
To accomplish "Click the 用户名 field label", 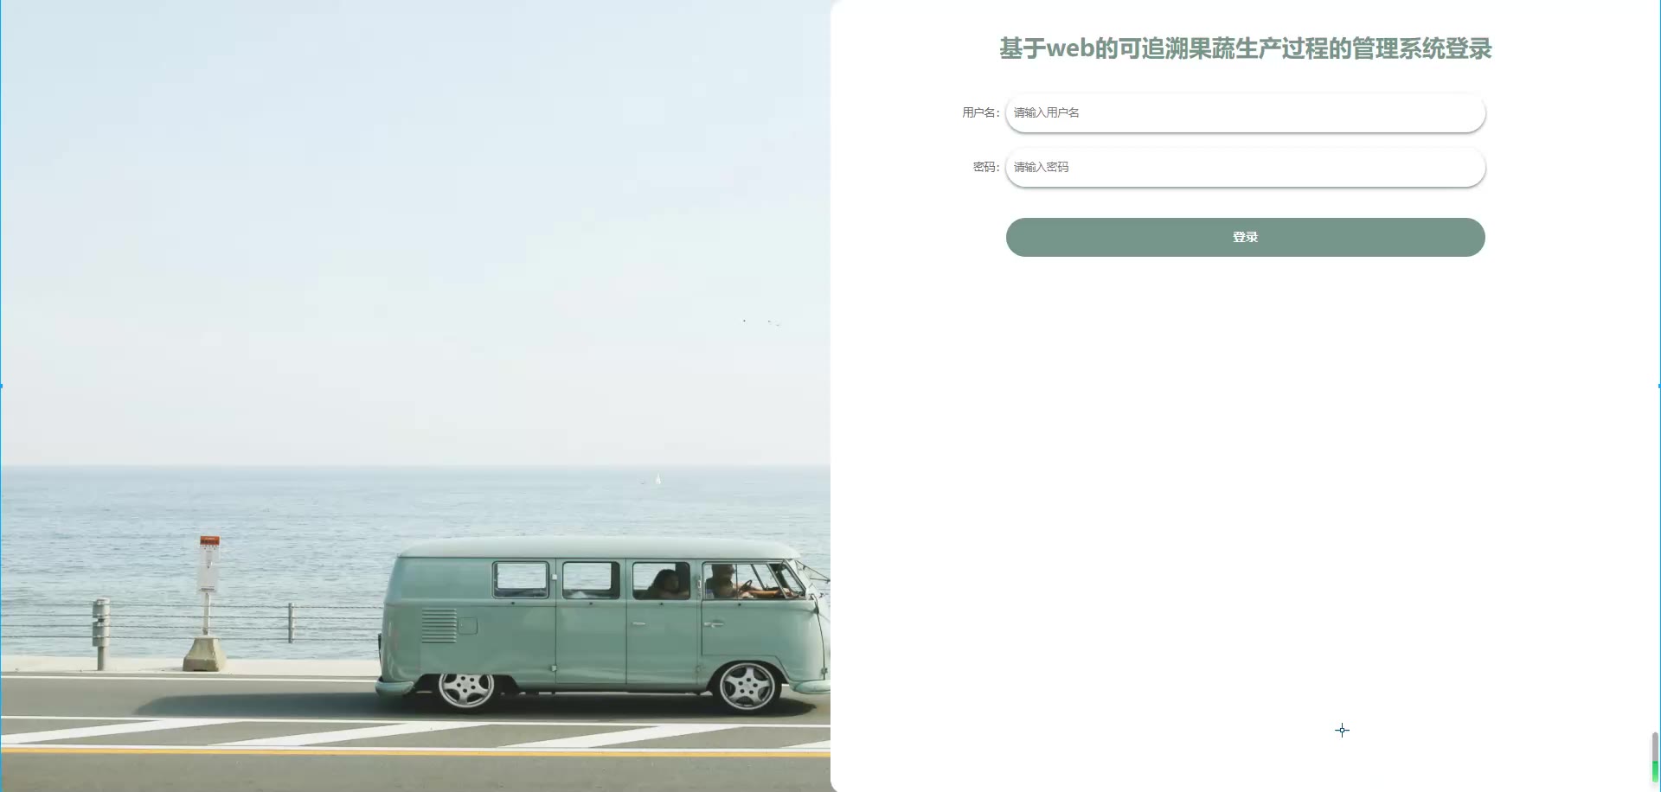I will click(980, 112).
